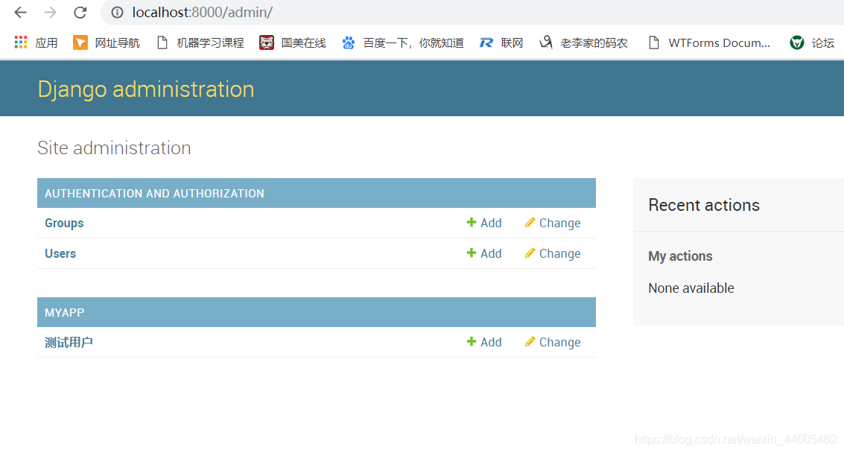Click the 应用 grid icon on bookmarks bar
This screenshot has width=844, height=453.
20,42
